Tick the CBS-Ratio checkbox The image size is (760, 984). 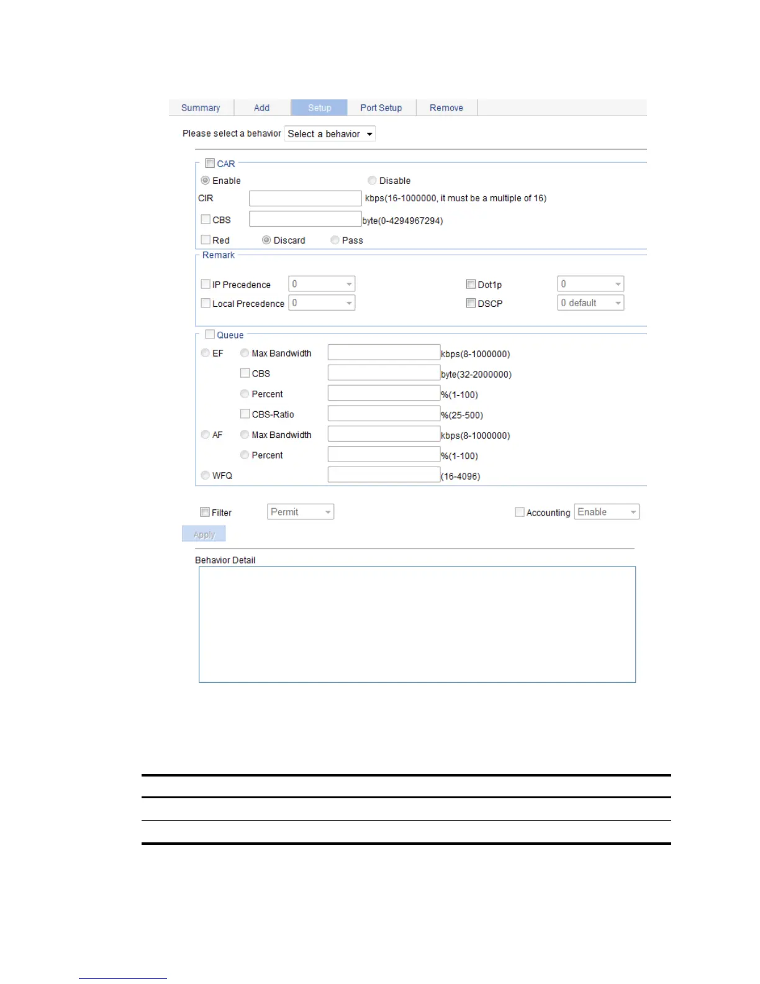pos(245,414)
